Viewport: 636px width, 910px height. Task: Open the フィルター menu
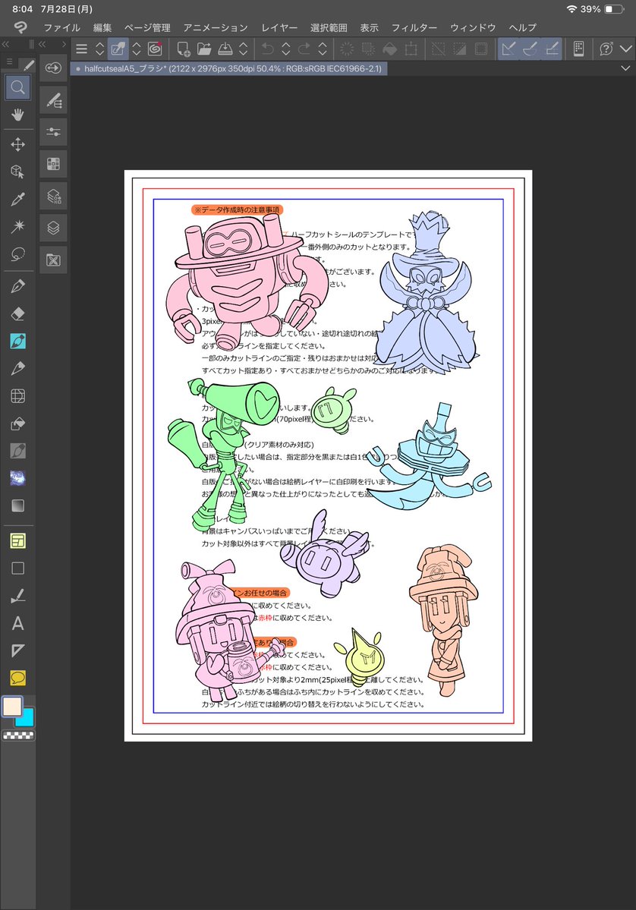coord(414,28)
